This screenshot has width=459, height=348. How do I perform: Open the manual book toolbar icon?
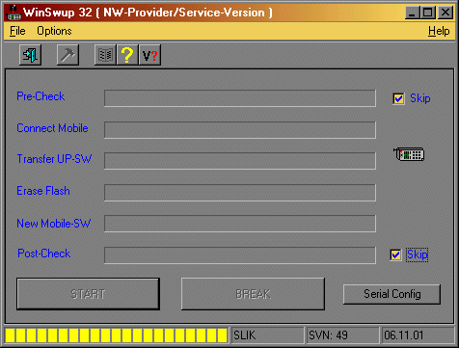[105, 55]
